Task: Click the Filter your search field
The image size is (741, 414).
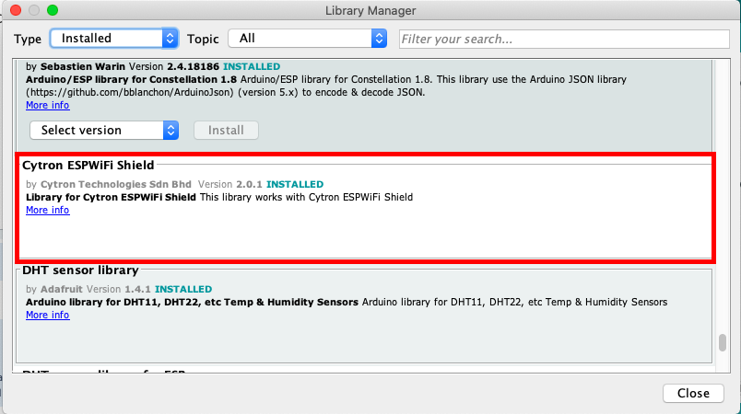Action: pyautogui.click(x=564, y=39)
